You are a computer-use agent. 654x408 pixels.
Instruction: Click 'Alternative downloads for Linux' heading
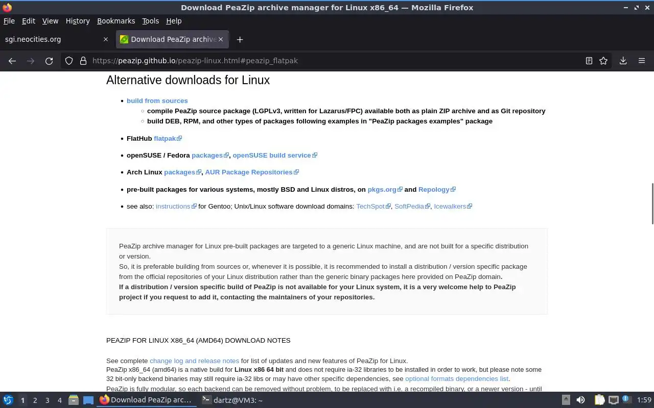188,80
